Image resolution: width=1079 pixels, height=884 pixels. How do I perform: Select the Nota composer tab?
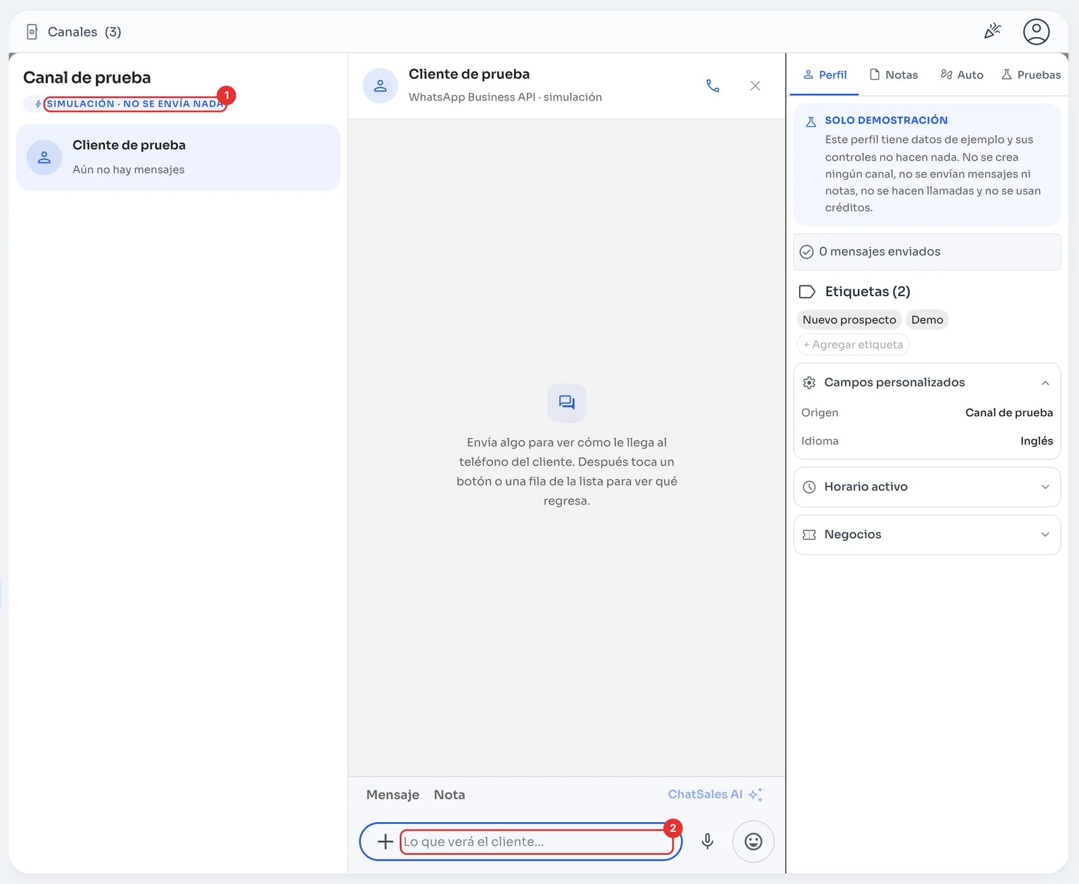click(449, 794)
